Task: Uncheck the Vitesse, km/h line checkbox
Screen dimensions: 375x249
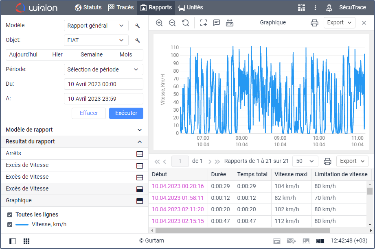Action: [10, 224]
